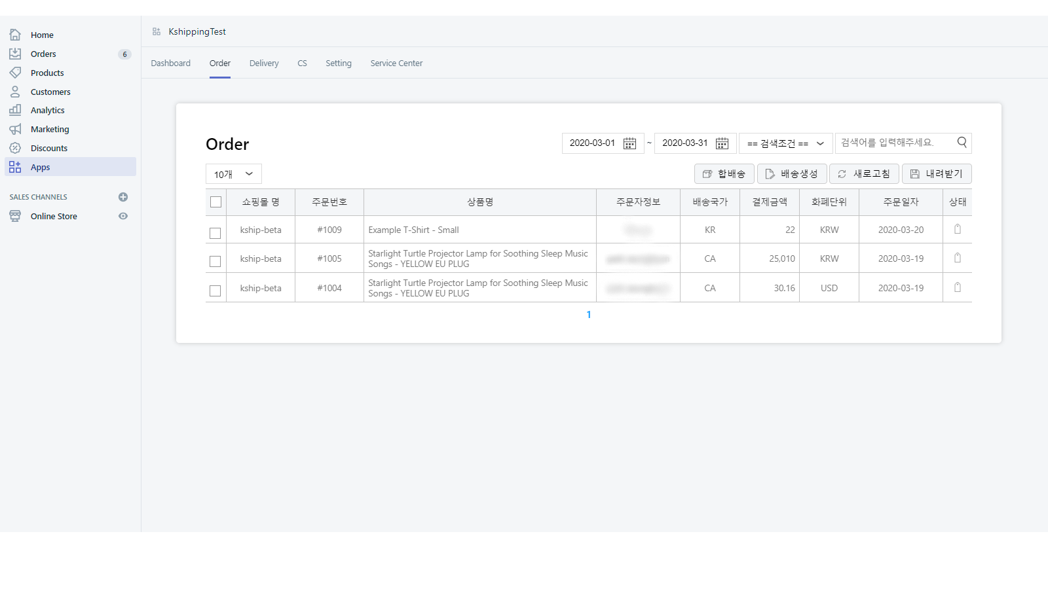Select the Order tab

coord(220,63)
